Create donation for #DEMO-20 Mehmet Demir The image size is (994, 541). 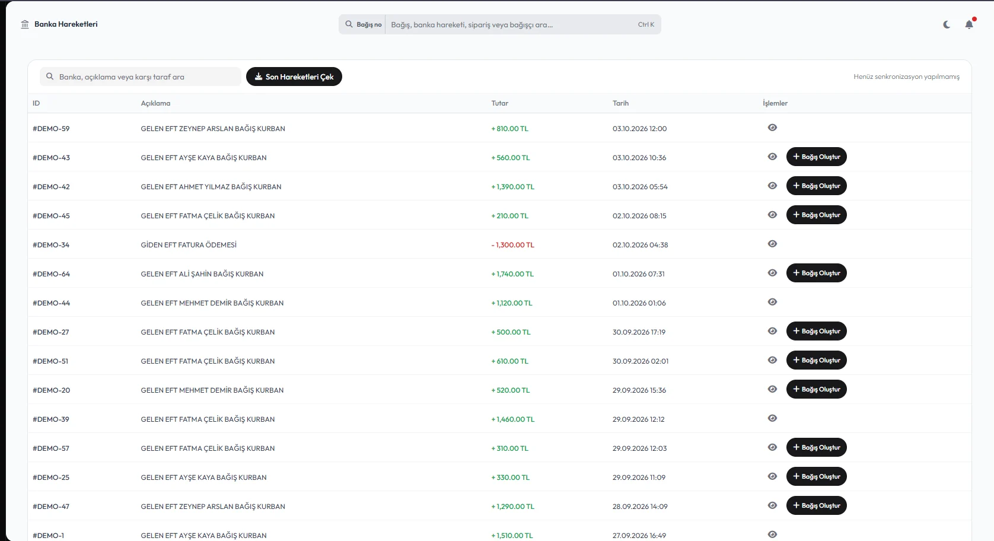pos(817,389)
